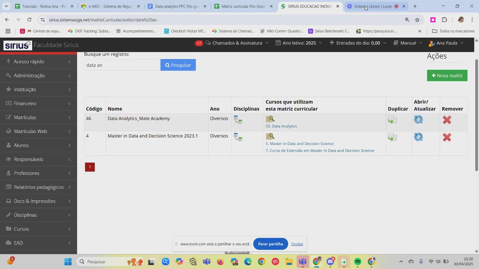Open Relatórios pedagógicos sidebar item
This screenshot has width=479, height=269.
[x=39, y=187]
